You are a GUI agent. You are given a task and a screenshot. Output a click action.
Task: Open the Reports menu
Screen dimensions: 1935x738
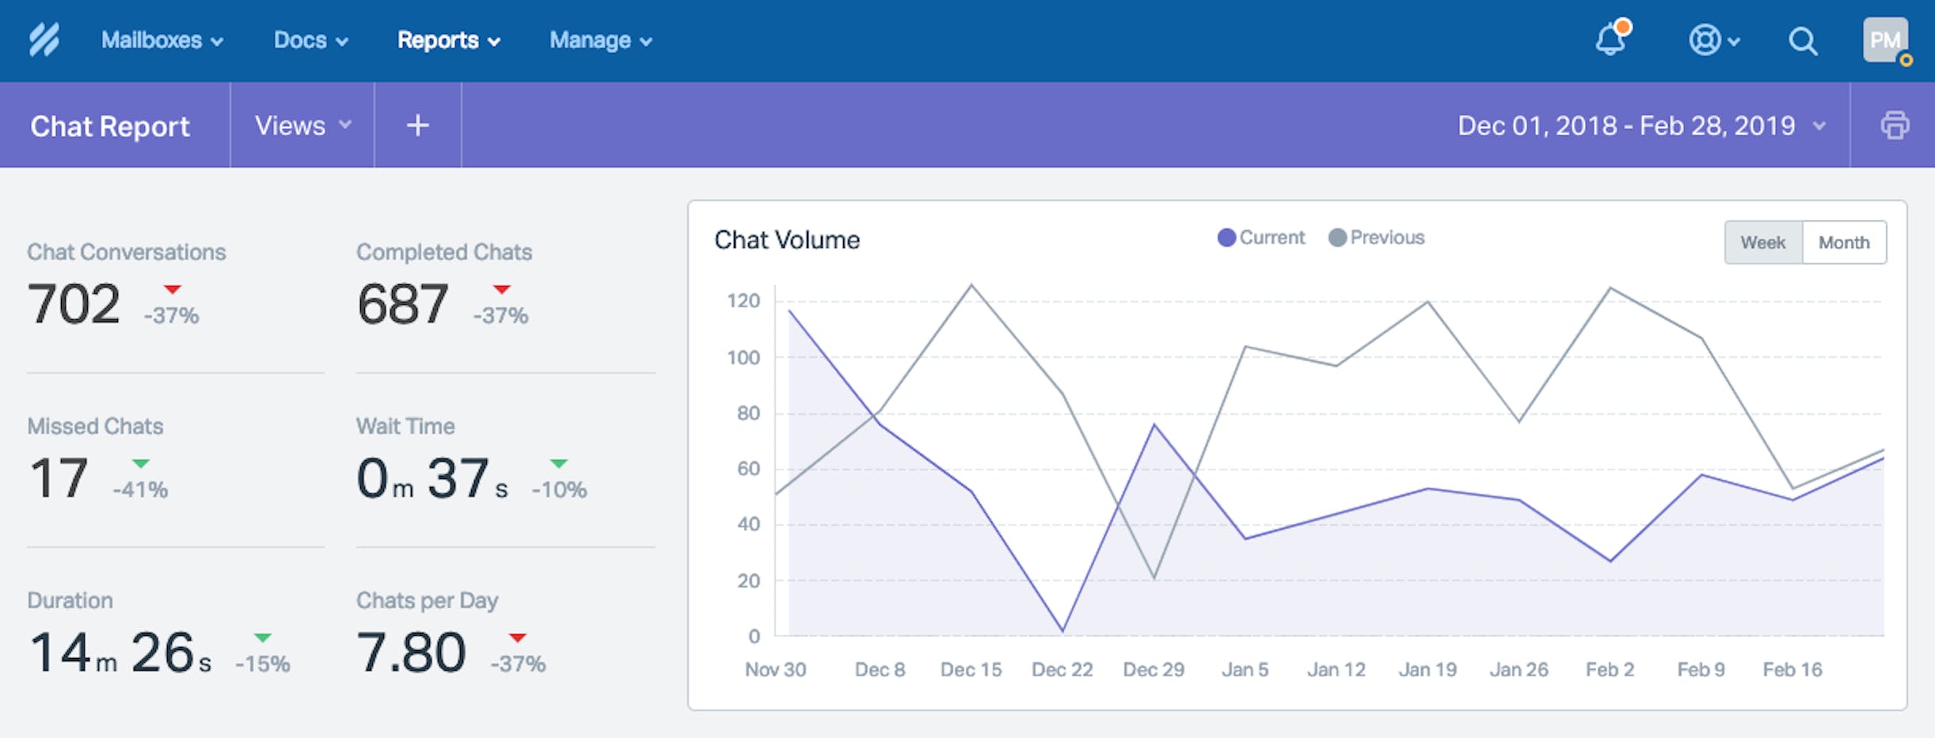449,40
